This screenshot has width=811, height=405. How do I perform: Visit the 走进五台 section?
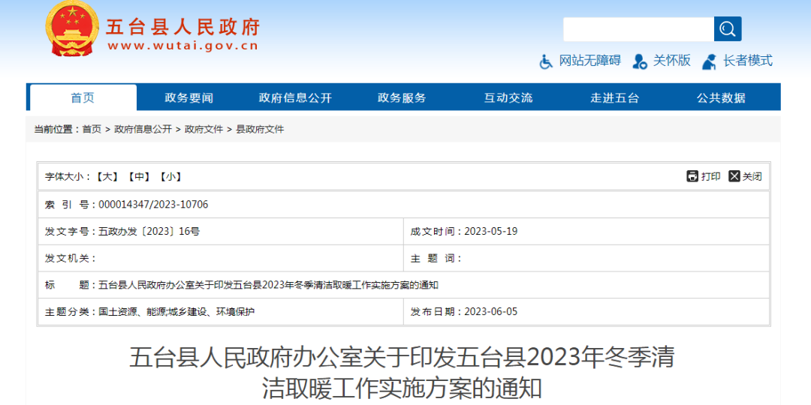click(614, 97)
